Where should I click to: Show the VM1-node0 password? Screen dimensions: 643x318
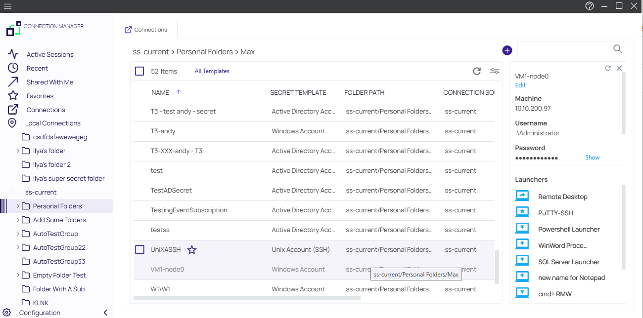click(x=592, y=157)
